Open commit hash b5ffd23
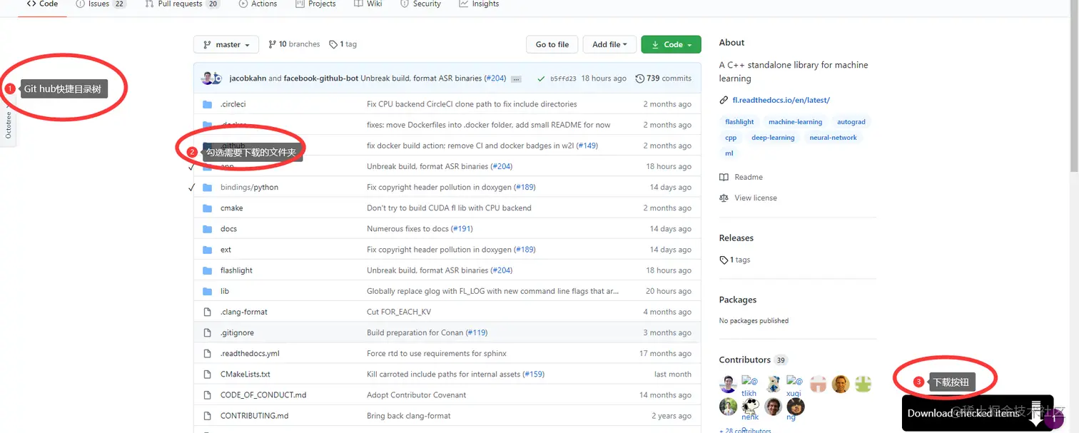This screenshot has width=1079, height=433. [x=563, y=78]
